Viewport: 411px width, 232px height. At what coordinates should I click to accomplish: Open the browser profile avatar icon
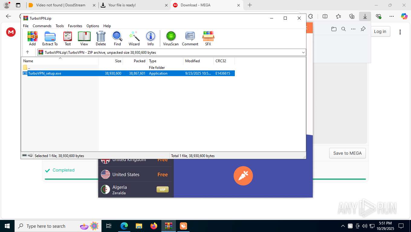coord(6,5)
